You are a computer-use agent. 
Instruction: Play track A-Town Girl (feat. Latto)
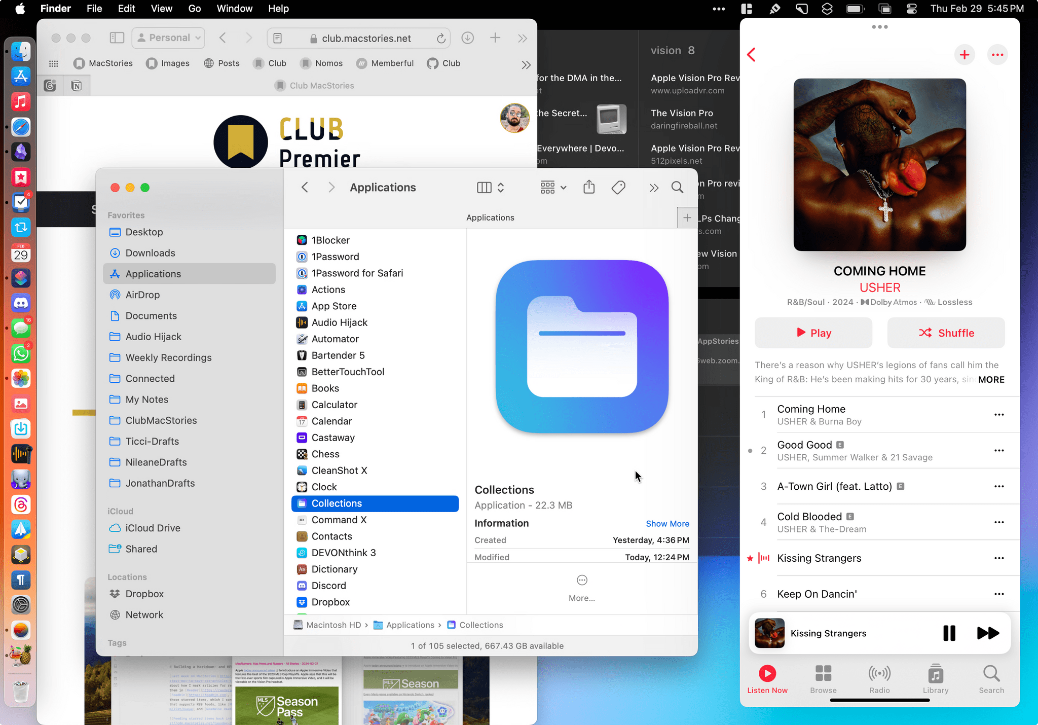879,487
